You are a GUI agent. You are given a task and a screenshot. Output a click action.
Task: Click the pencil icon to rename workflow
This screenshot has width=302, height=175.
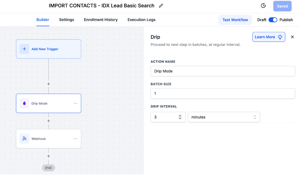161,6
